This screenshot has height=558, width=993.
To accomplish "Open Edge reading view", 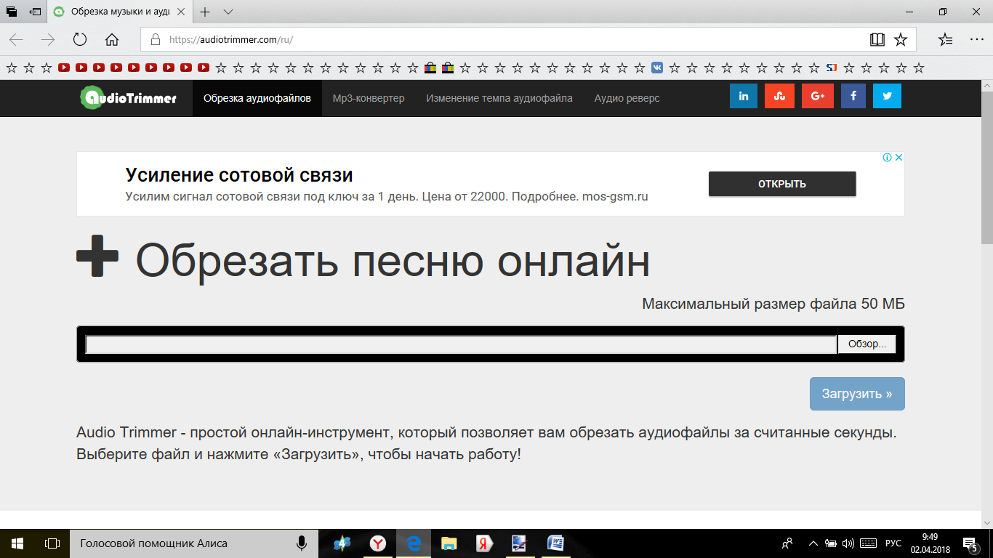I will [x=877, y=39].
